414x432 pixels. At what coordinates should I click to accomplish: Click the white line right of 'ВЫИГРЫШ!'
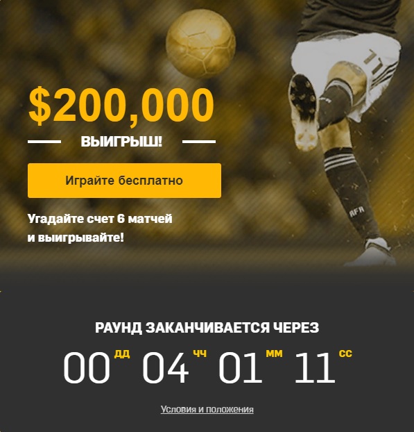pos(199,142)
